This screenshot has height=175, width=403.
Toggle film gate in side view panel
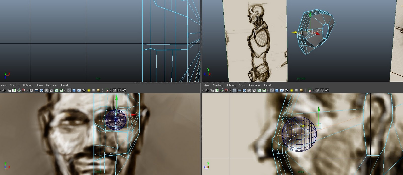[239, 90]
